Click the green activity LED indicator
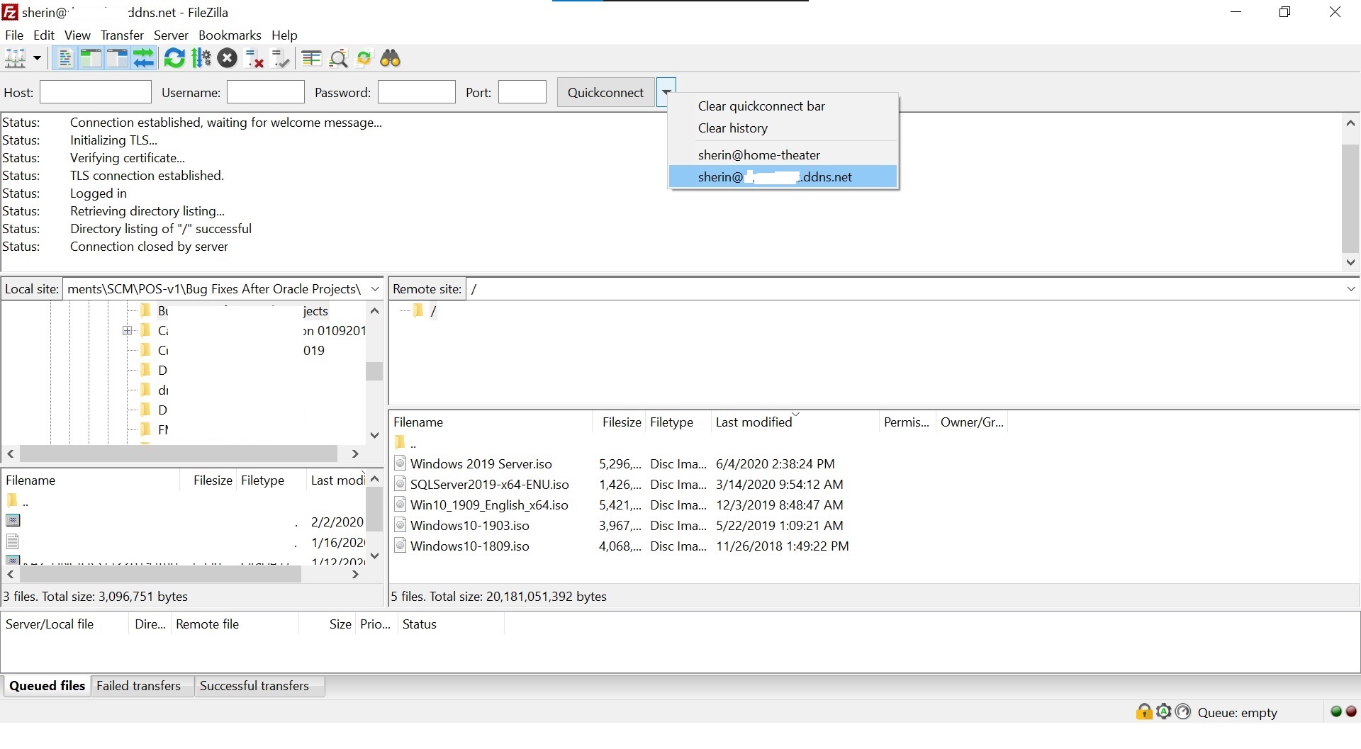Screen dimensions: 1361x749 (1336, 711)
